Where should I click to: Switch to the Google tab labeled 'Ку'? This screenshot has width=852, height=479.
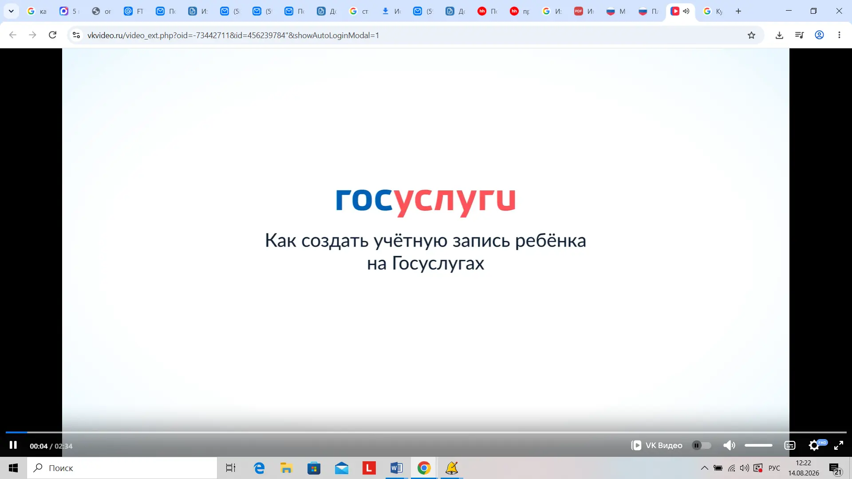(713, 11)
